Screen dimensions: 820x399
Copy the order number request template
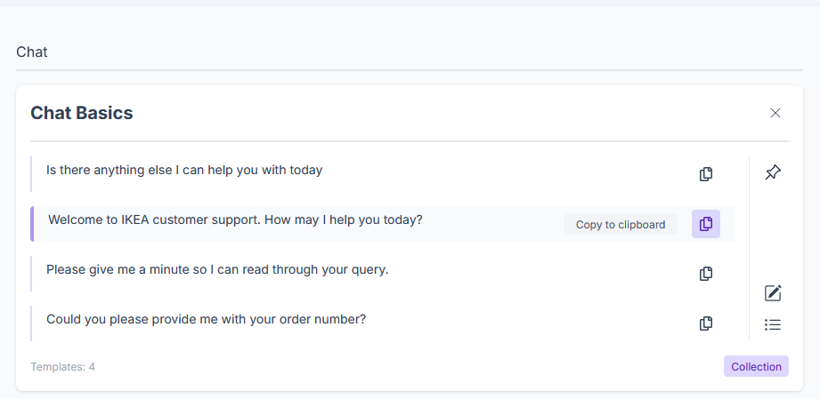pyautogui.click(x=705, y=323)
